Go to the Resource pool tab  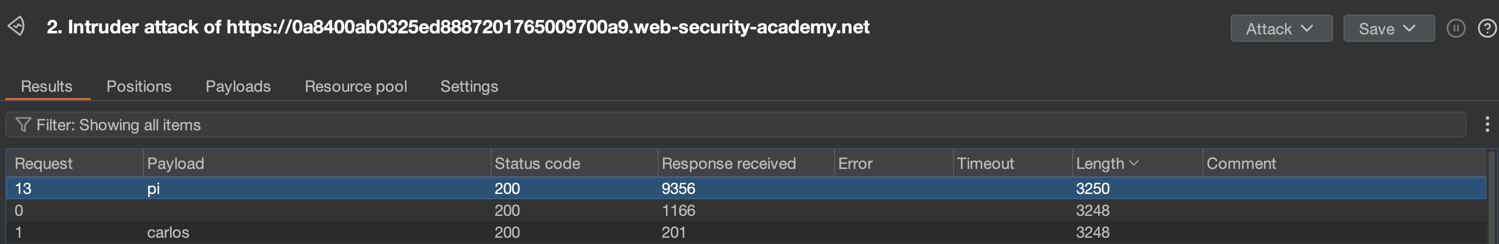[355, 87]
